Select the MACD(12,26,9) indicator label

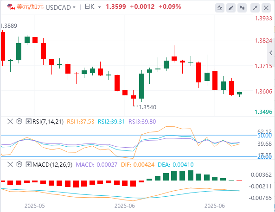pyautogui.click(x=52, y=164)
